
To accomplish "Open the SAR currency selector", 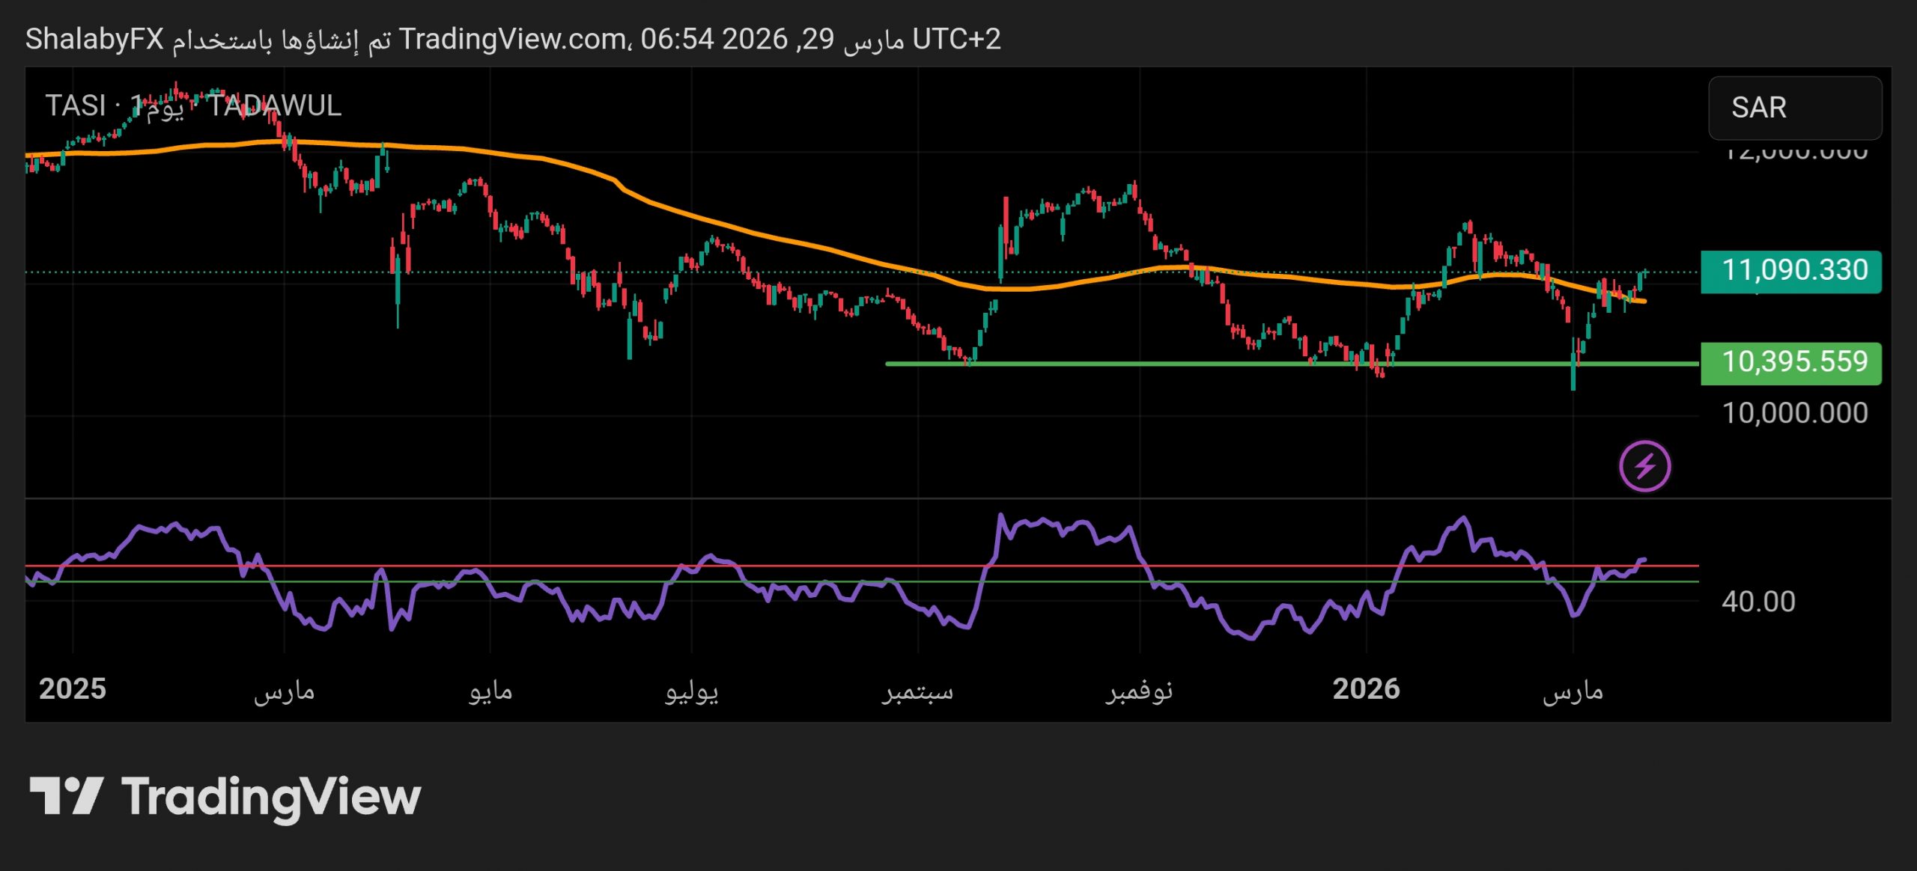I will click(x=1794, y=108).
